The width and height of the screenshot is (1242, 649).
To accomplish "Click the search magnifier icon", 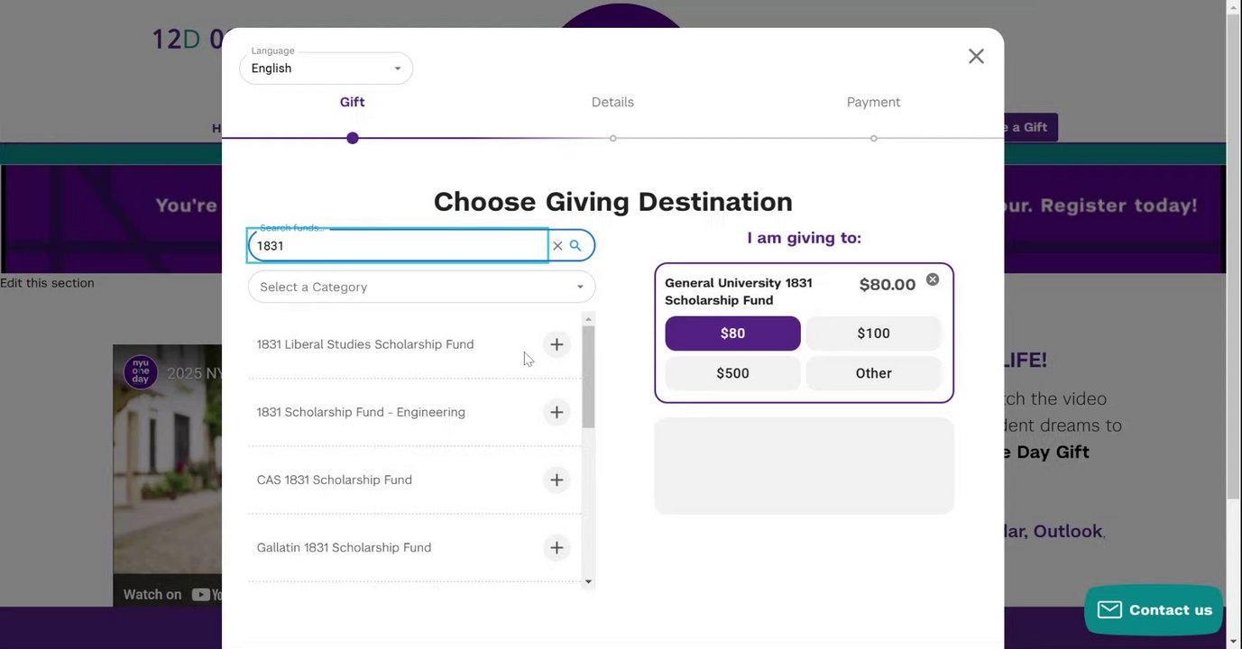I will [x=575, y=245].
